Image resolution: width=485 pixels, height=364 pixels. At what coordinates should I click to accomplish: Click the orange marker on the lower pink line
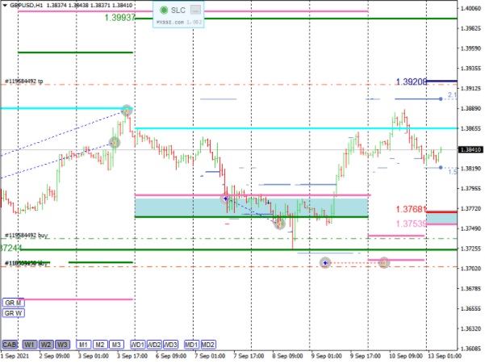coord(384,262)
